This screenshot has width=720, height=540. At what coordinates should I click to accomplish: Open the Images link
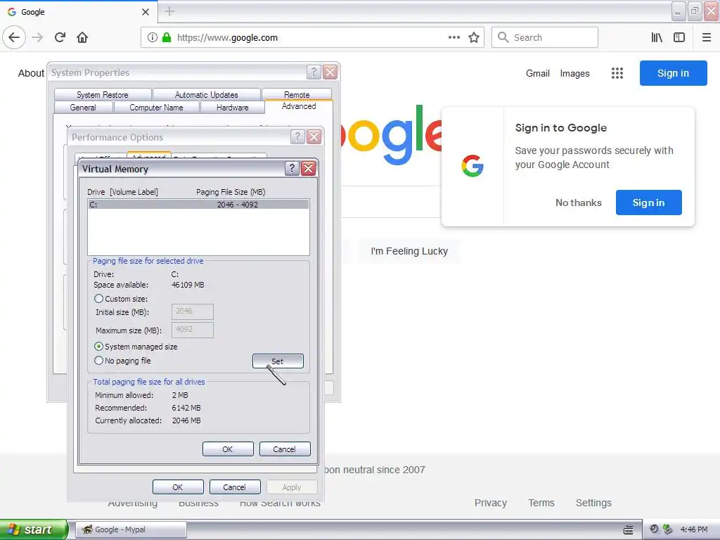[574, 73]
